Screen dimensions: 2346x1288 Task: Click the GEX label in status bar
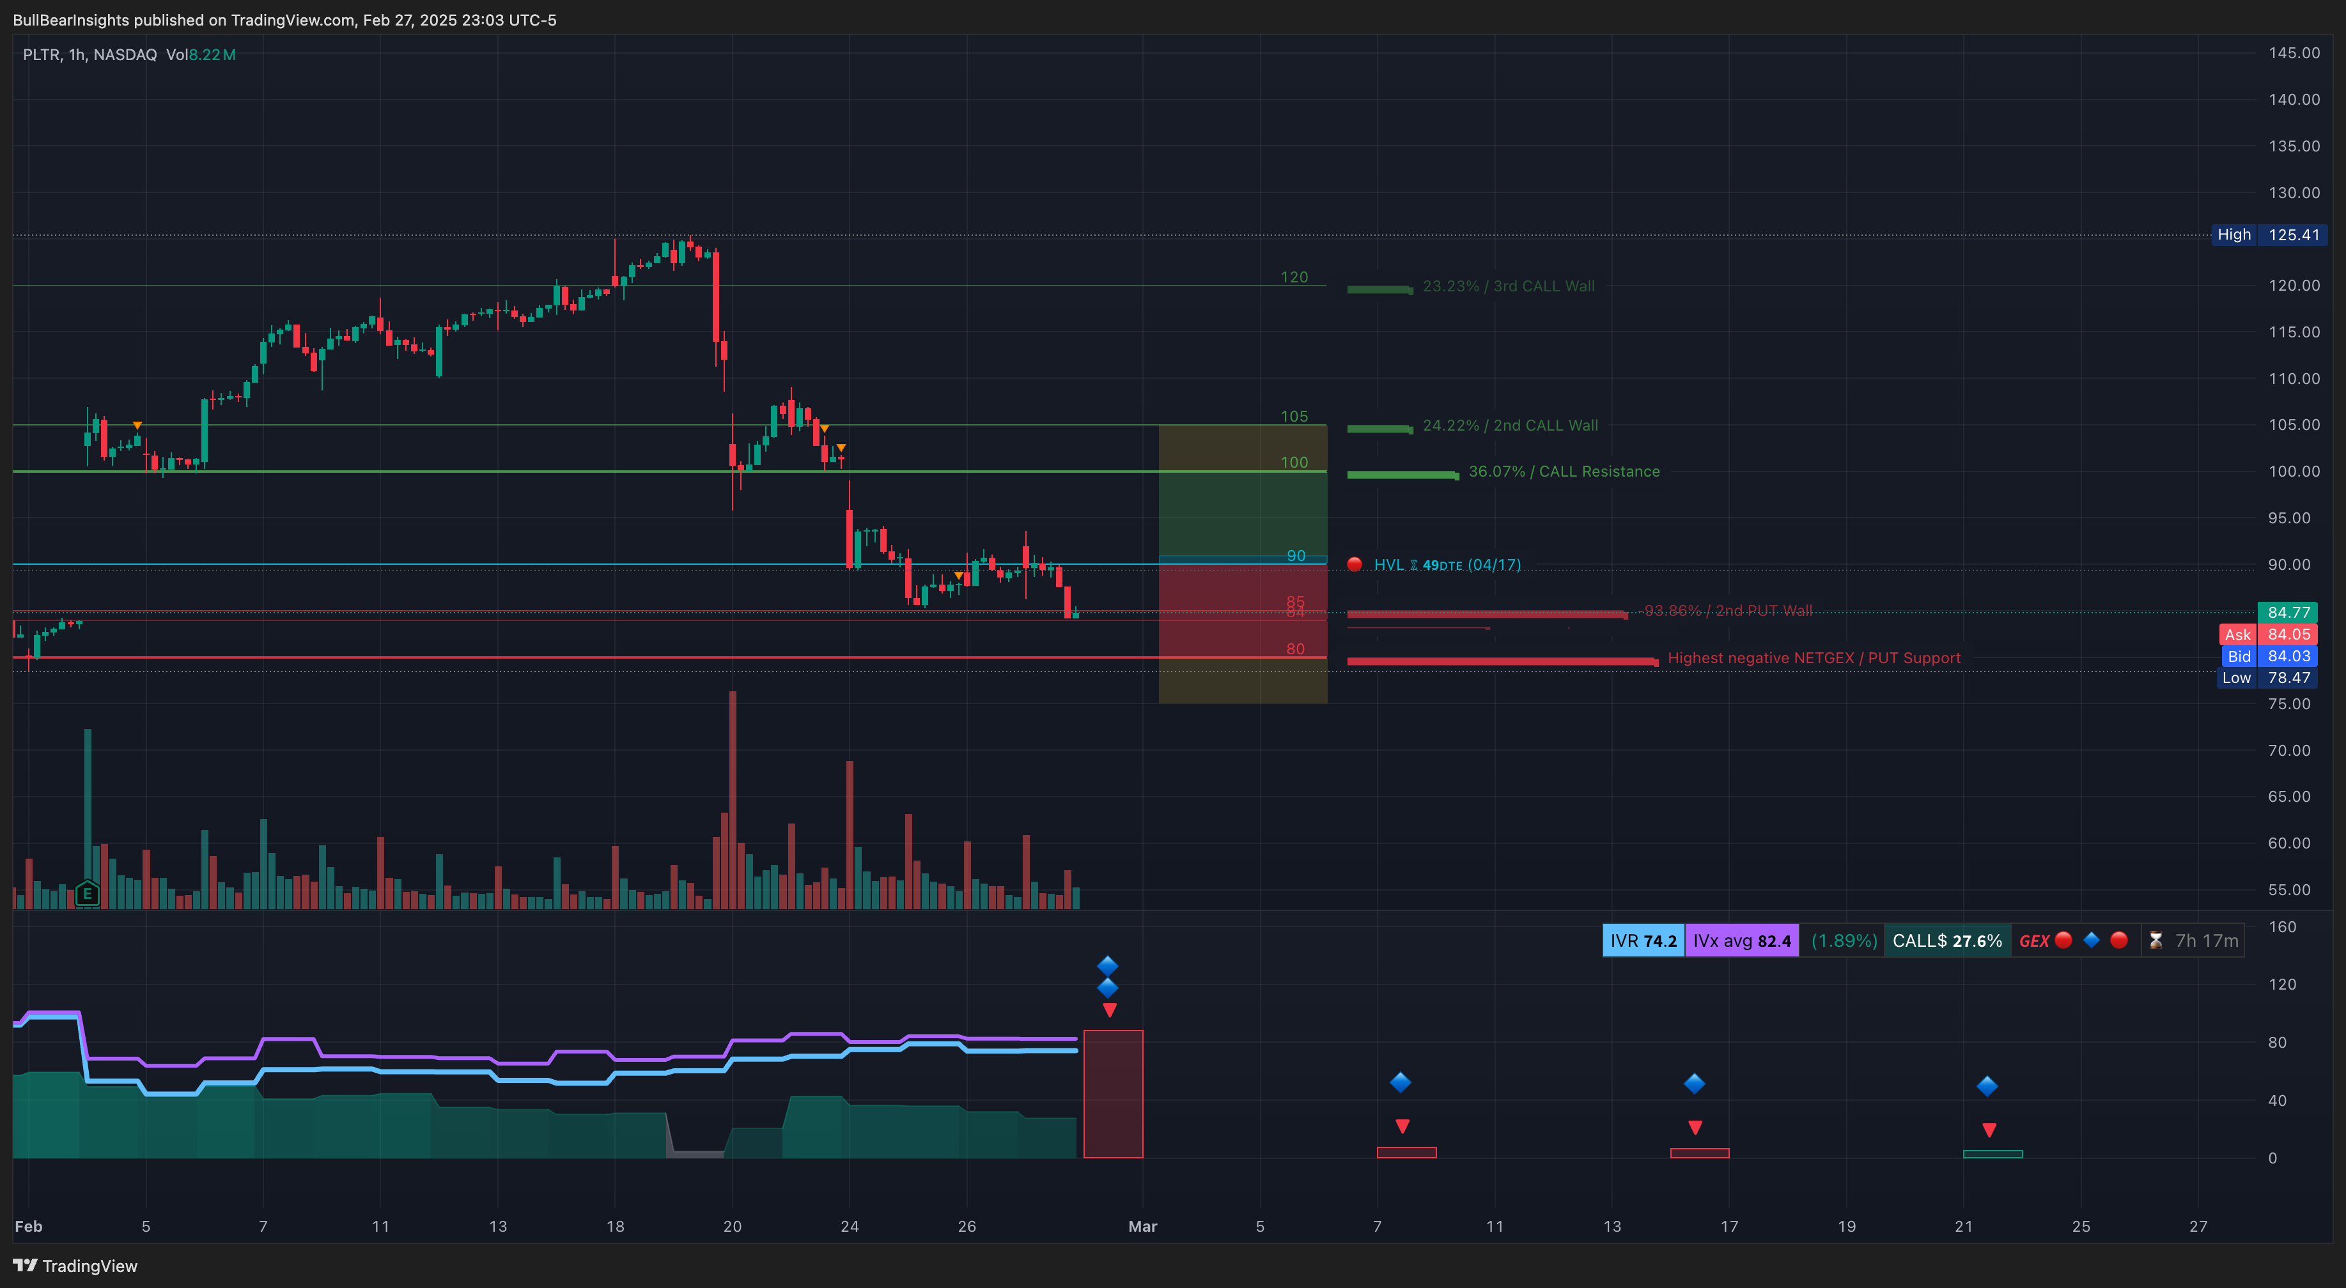pos(2033,941)
